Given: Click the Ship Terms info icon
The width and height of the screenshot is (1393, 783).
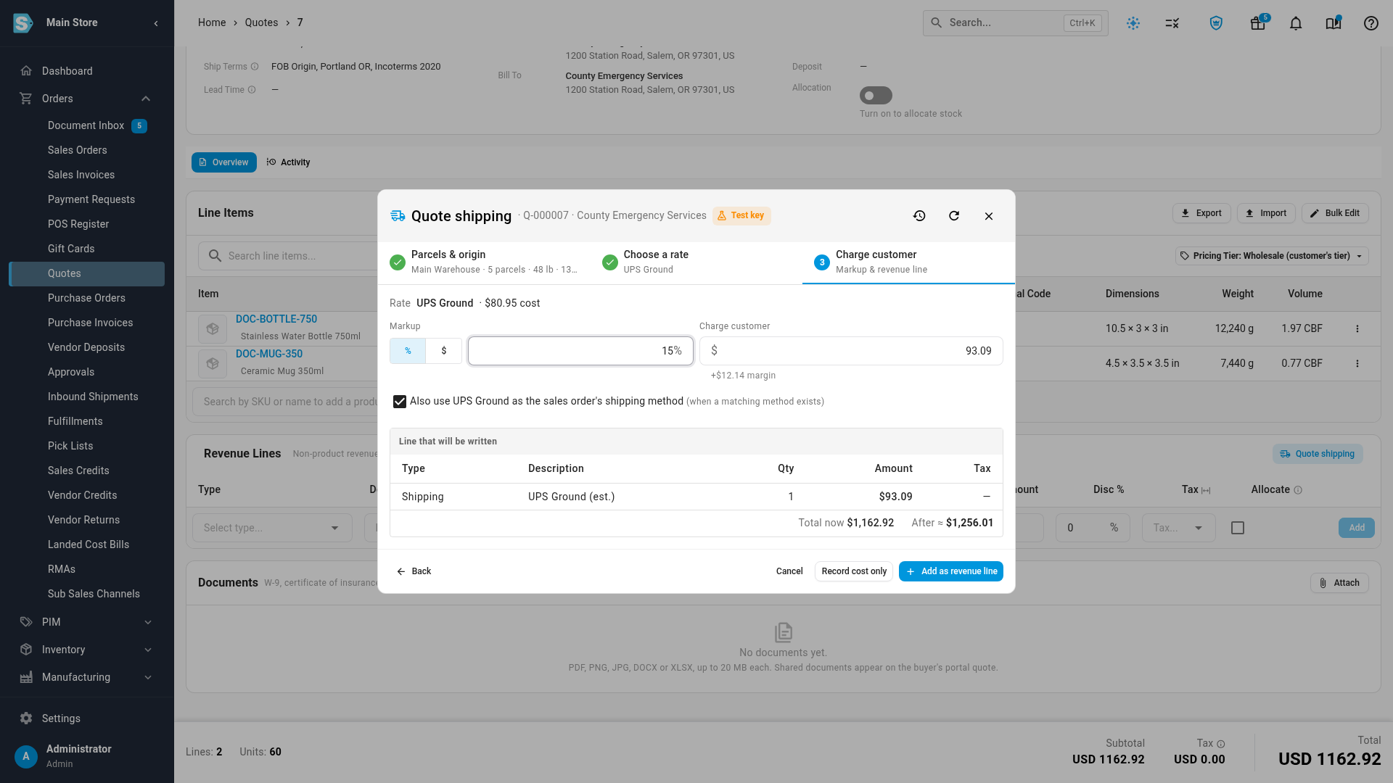Looking at the screenshot, I should pyautogui.click(x=255, y=67).
